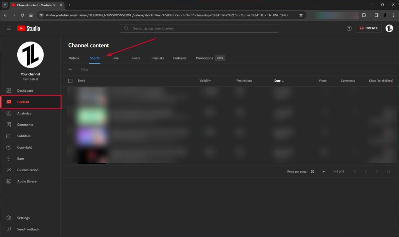Select the Analytics section in sidebar
The width and height of the screenshot is (399, 237).
coord(24,113)
